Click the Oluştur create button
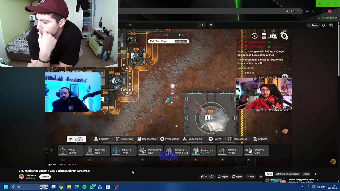 coord(313,25)
